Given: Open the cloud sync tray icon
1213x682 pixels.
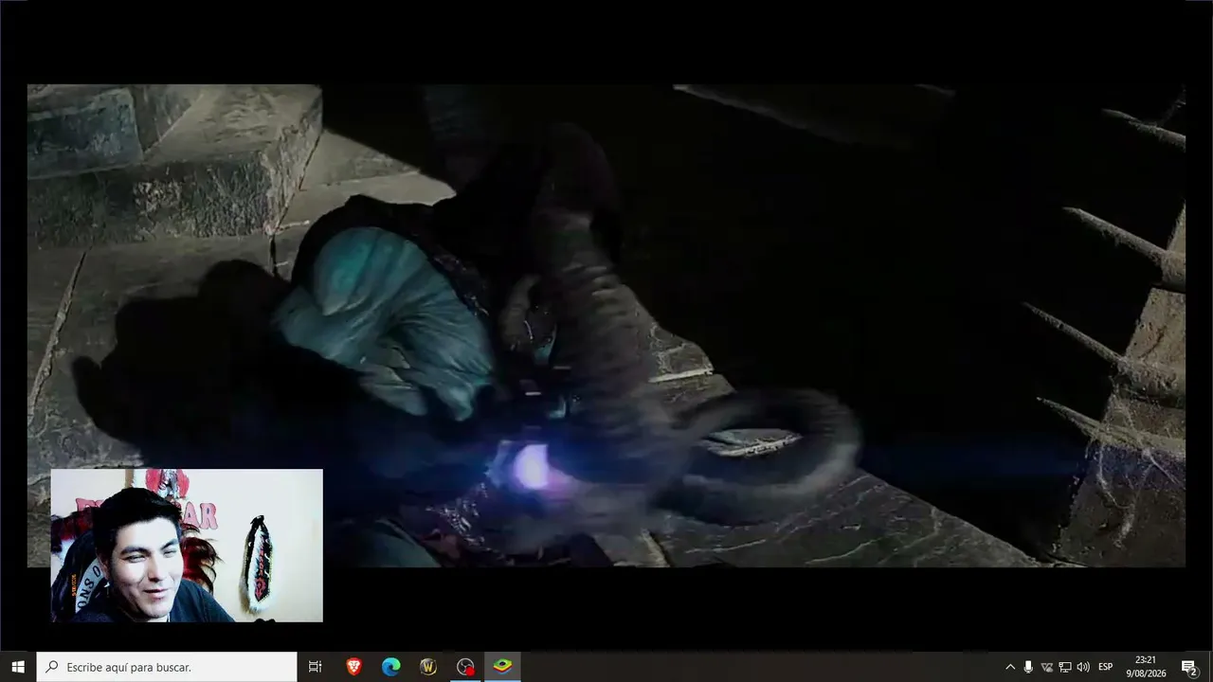Looking at the screenshot, I should point(1046,667).
